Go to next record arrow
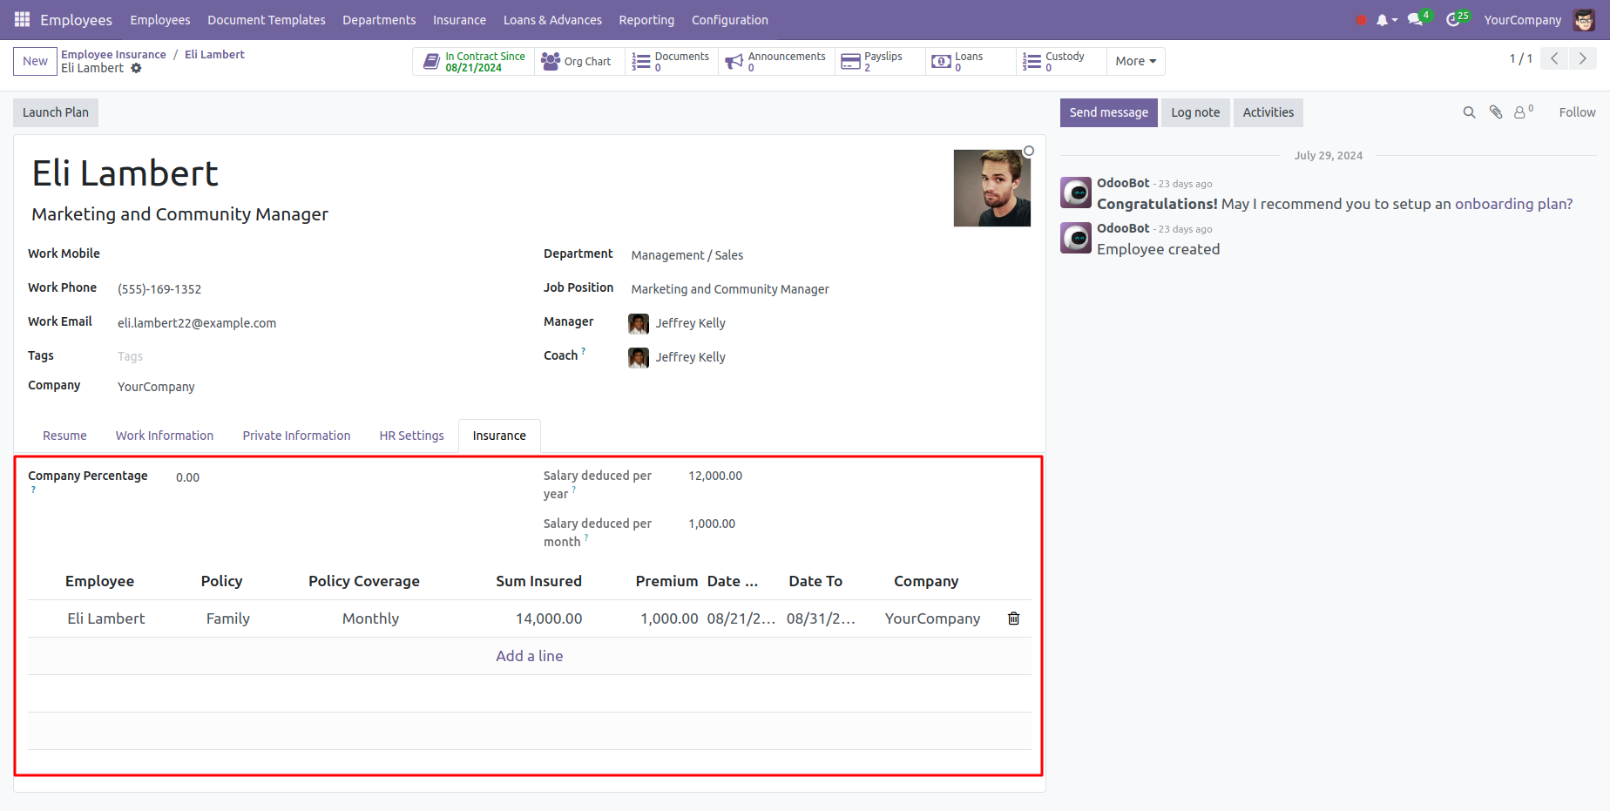Image resolution: width=1610 pixels, height=811 pixels. [x=1582, y=58]
